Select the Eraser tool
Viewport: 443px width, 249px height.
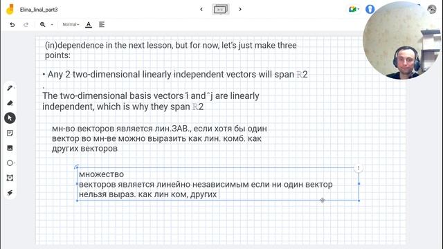tap(10, 103)
